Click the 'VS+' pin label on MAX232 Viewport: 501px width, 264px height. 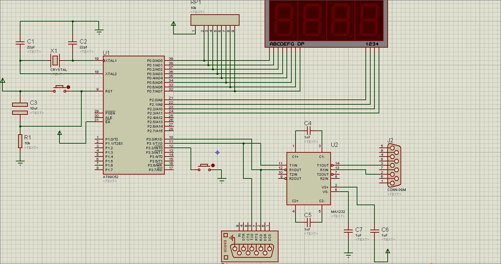pos(325,187)
